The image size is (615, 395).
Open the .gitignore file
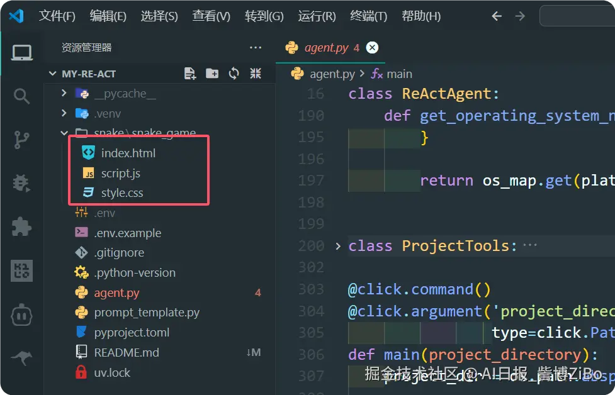pos(119,253)
